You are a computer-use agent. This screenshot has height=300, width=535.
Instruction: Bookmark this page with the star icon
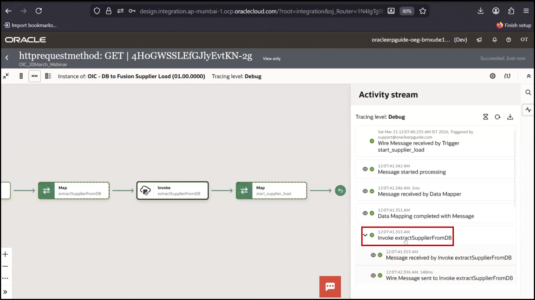pyautogui.click(x=423, y=11)
